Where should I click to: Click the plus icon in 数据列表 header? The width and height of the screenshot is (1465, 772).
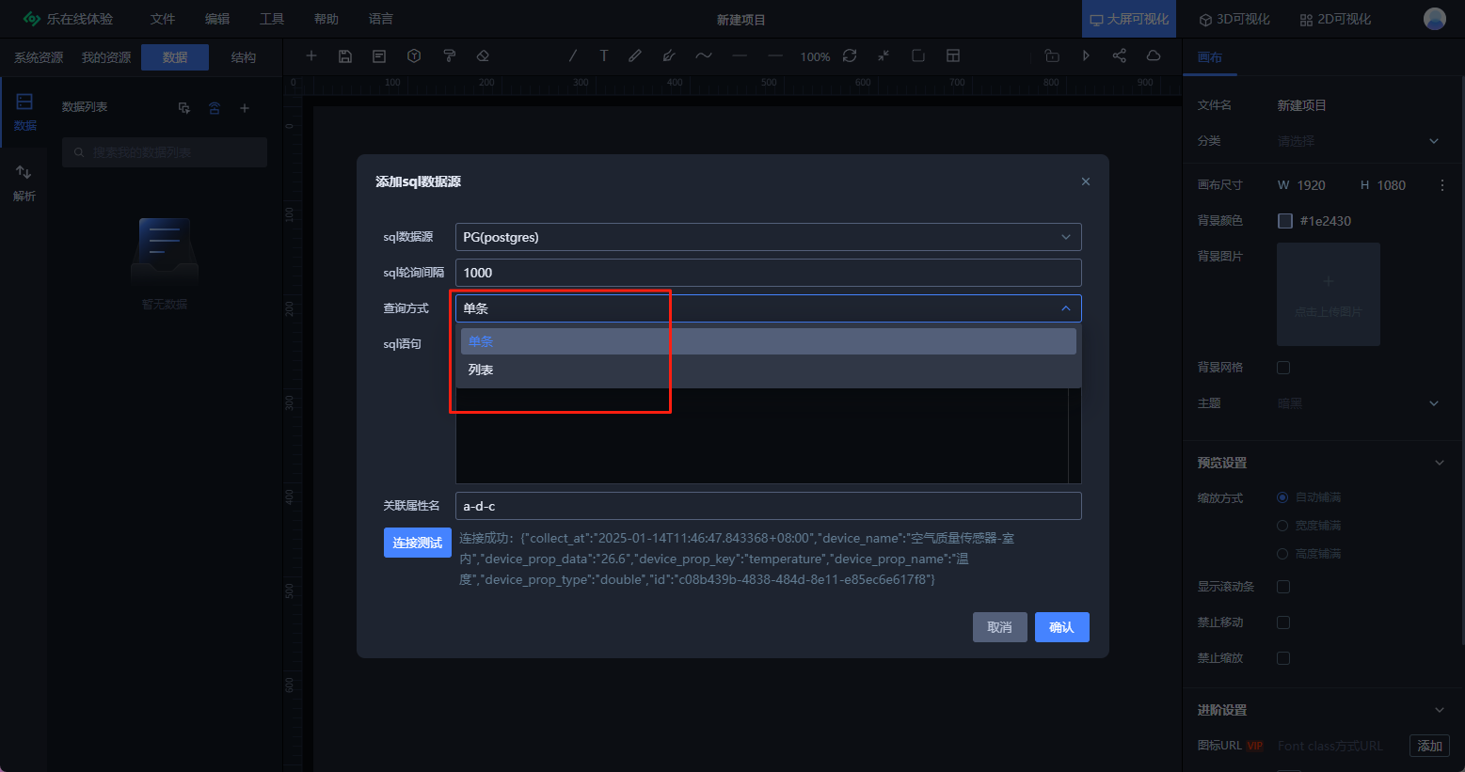(245, 108)
